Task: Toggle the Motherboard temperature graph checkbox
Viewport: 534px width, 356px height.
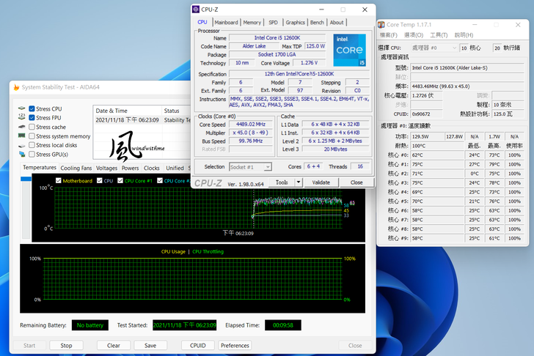Action: click(59, 180)
